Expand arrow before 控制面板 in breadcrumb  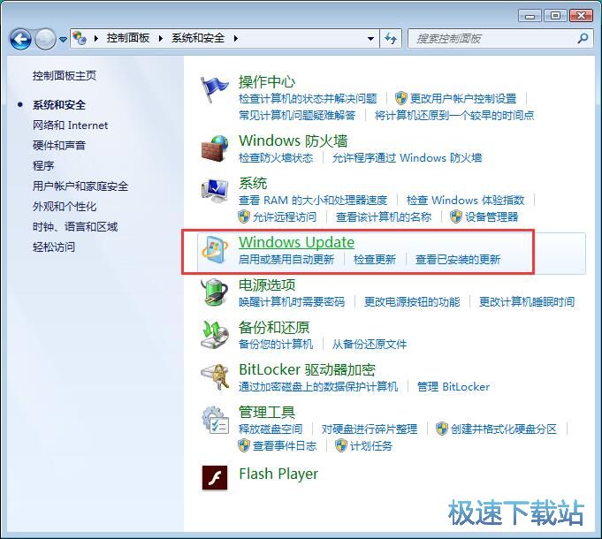[96, 38]
